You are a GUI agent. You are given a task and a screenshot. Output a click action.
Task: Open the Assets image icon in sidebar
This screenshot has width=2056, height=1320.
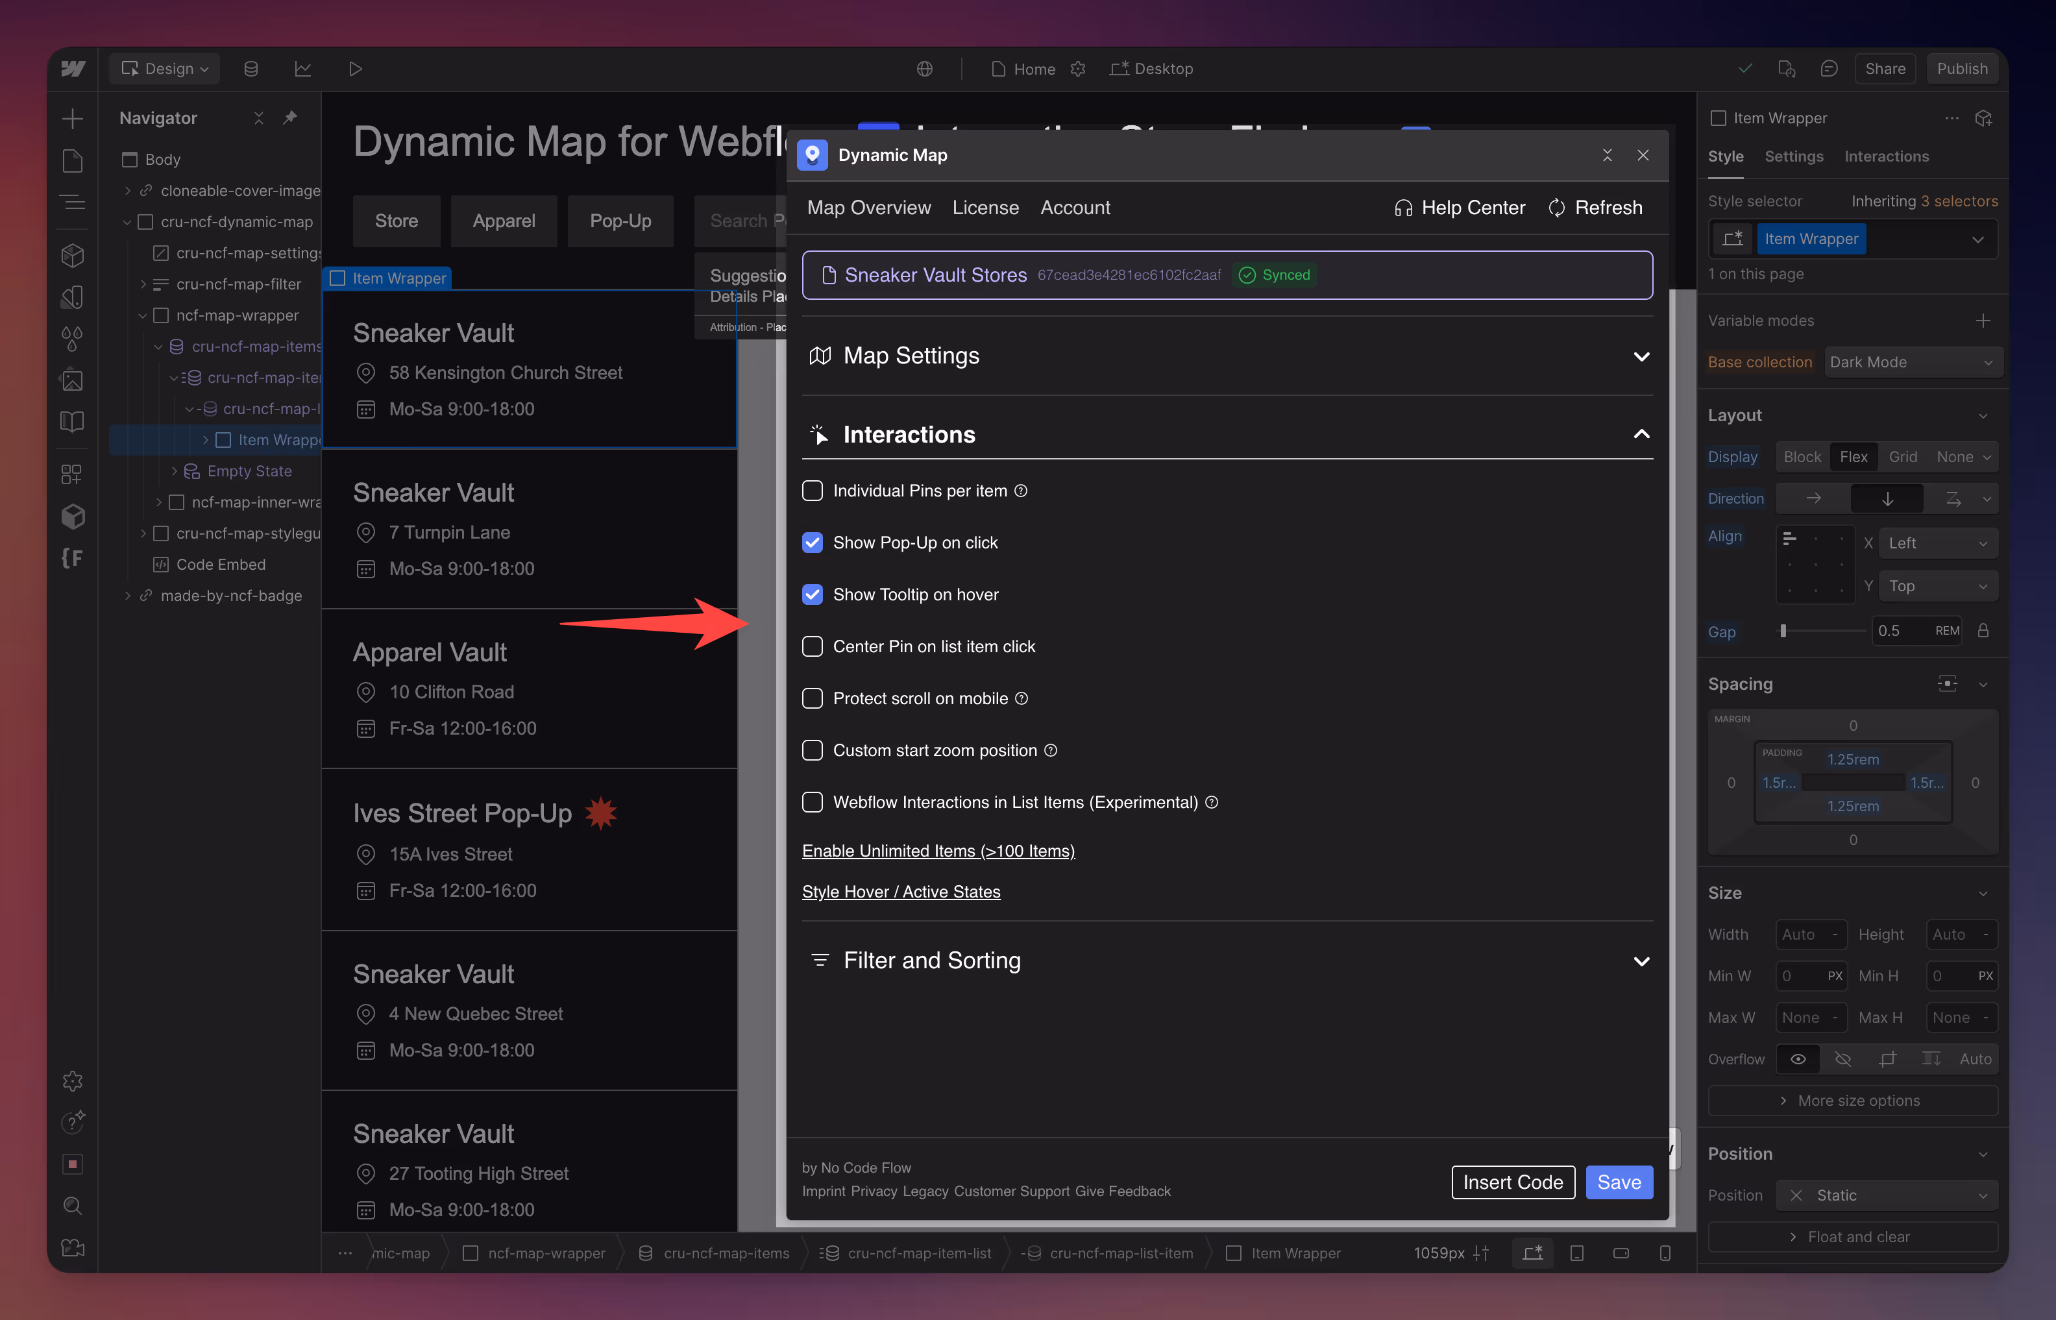tap(73, 380)
